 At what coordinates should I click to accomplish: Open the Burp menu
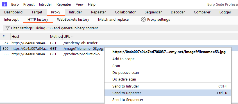pos(15,4)
